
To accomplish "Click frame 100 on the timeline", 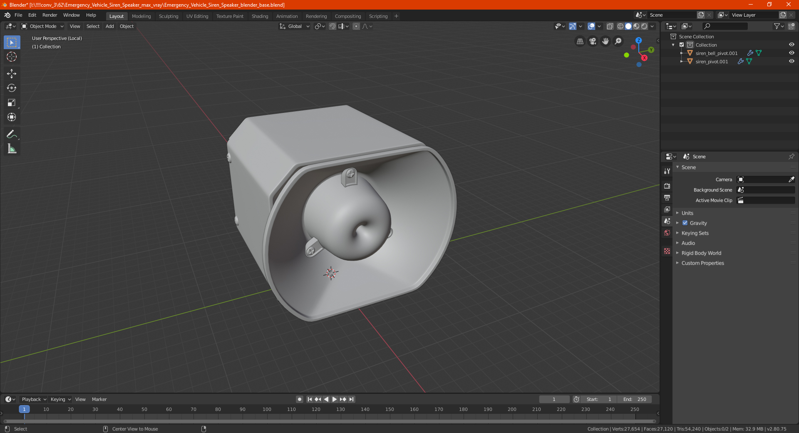I will [267, 409].
